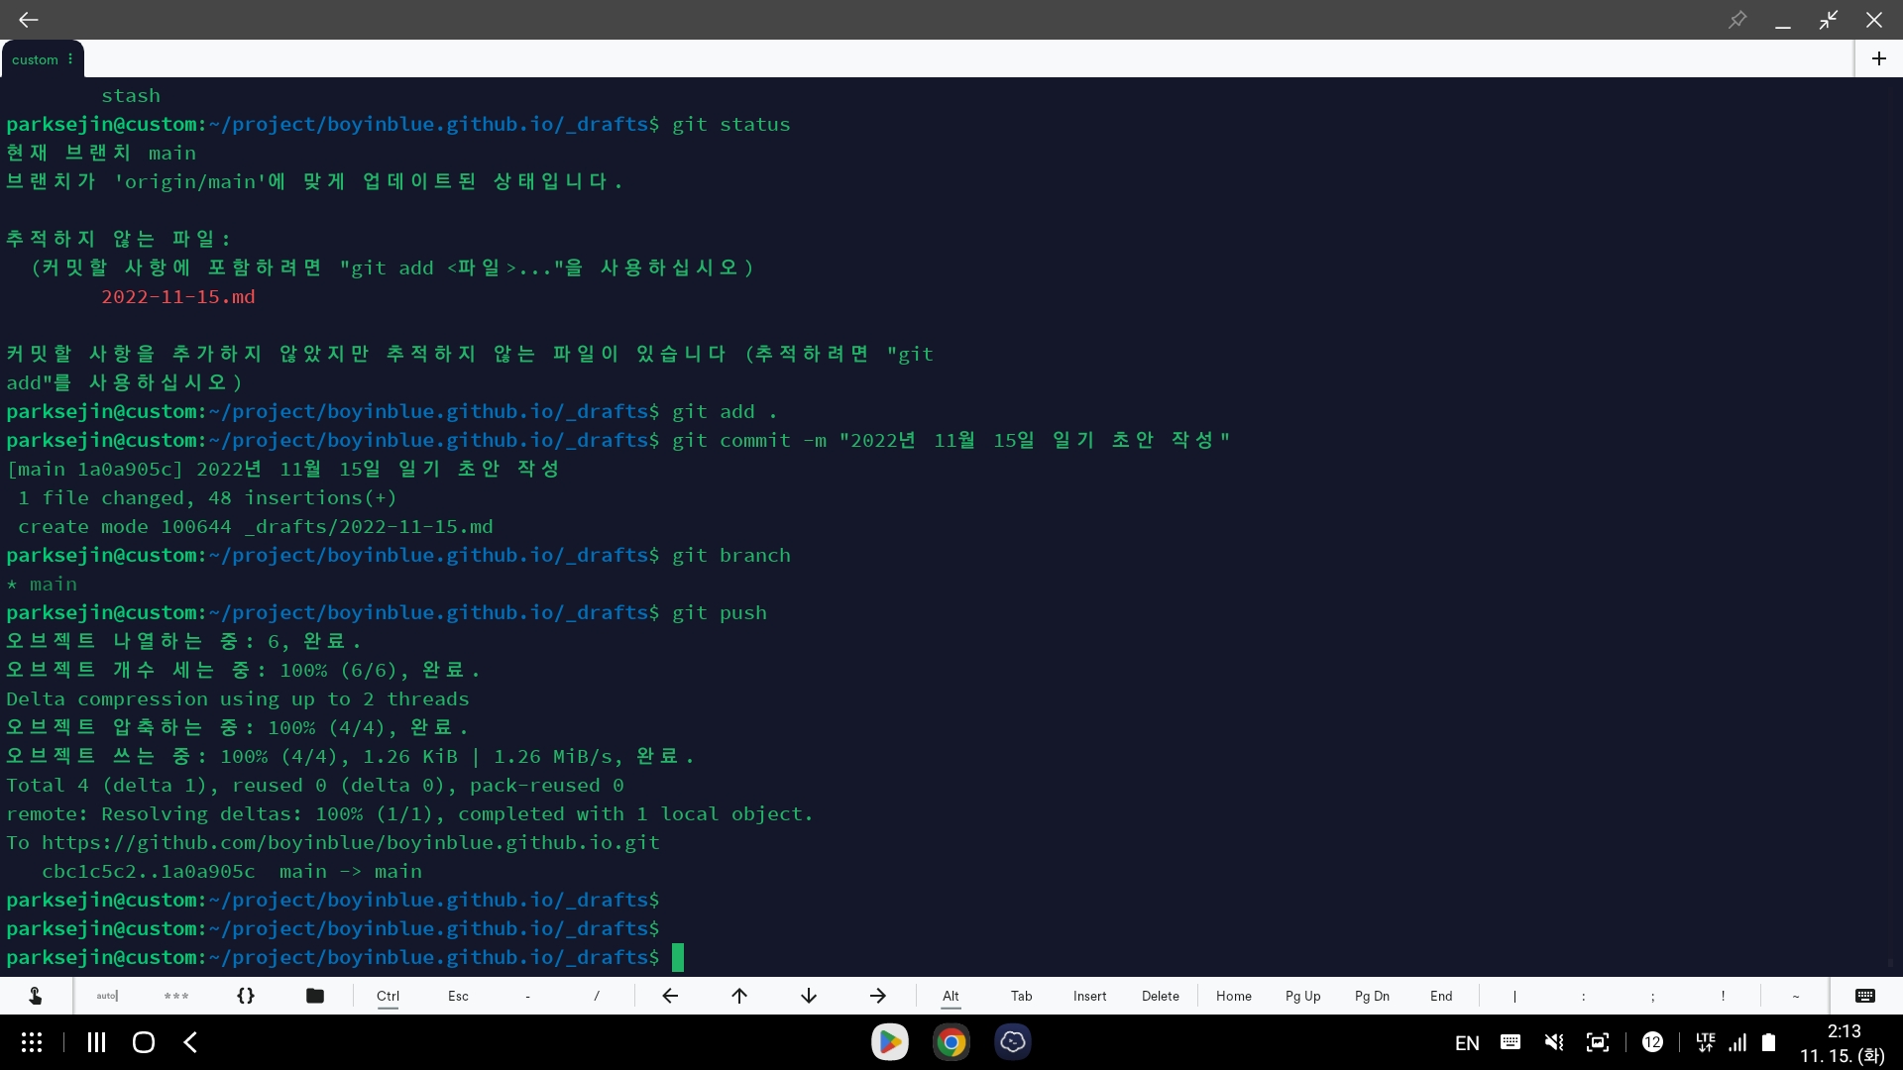This screenshot has height=1070, width=1903.
Task: Tap the up arrow key
Action: (739, 996)
